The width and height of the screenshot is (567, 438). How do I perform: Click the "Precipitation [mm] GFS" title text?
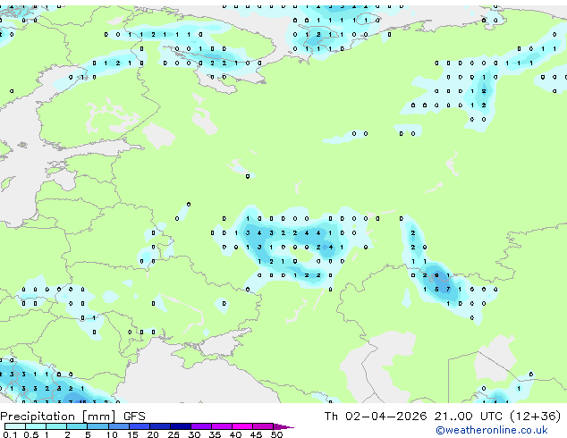tap(72, 417)
